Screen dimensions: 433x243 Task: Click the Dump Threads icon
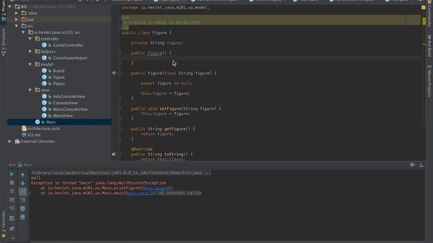tap(12, 200)
